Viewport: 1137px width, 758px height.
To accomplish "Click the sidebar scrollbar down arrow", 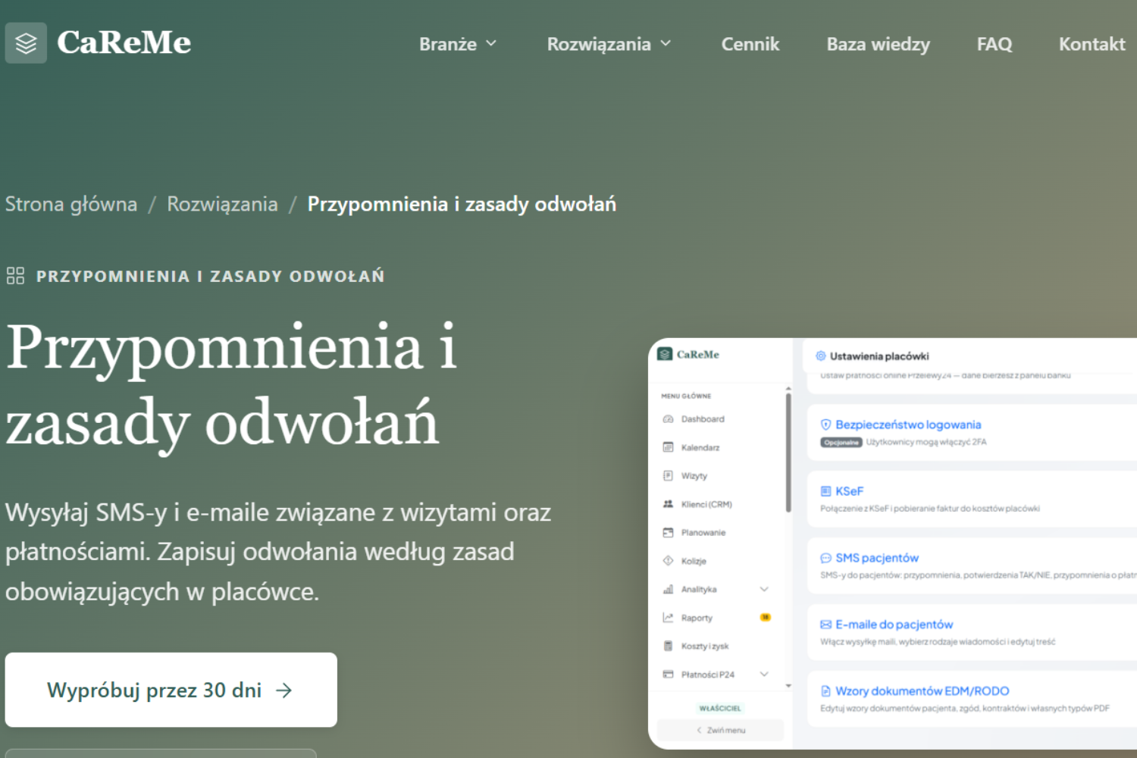I will 788,685.
